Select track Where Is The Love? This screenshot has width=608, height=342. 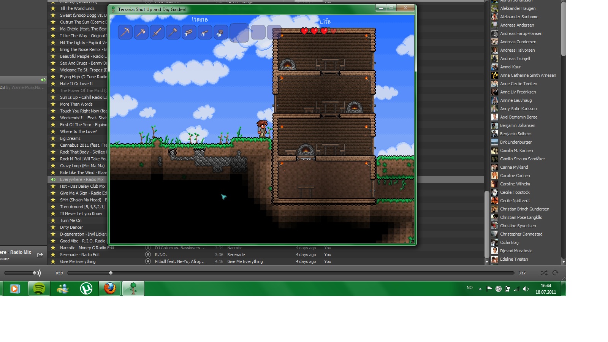pyautogui.click(x=78, y=131)
